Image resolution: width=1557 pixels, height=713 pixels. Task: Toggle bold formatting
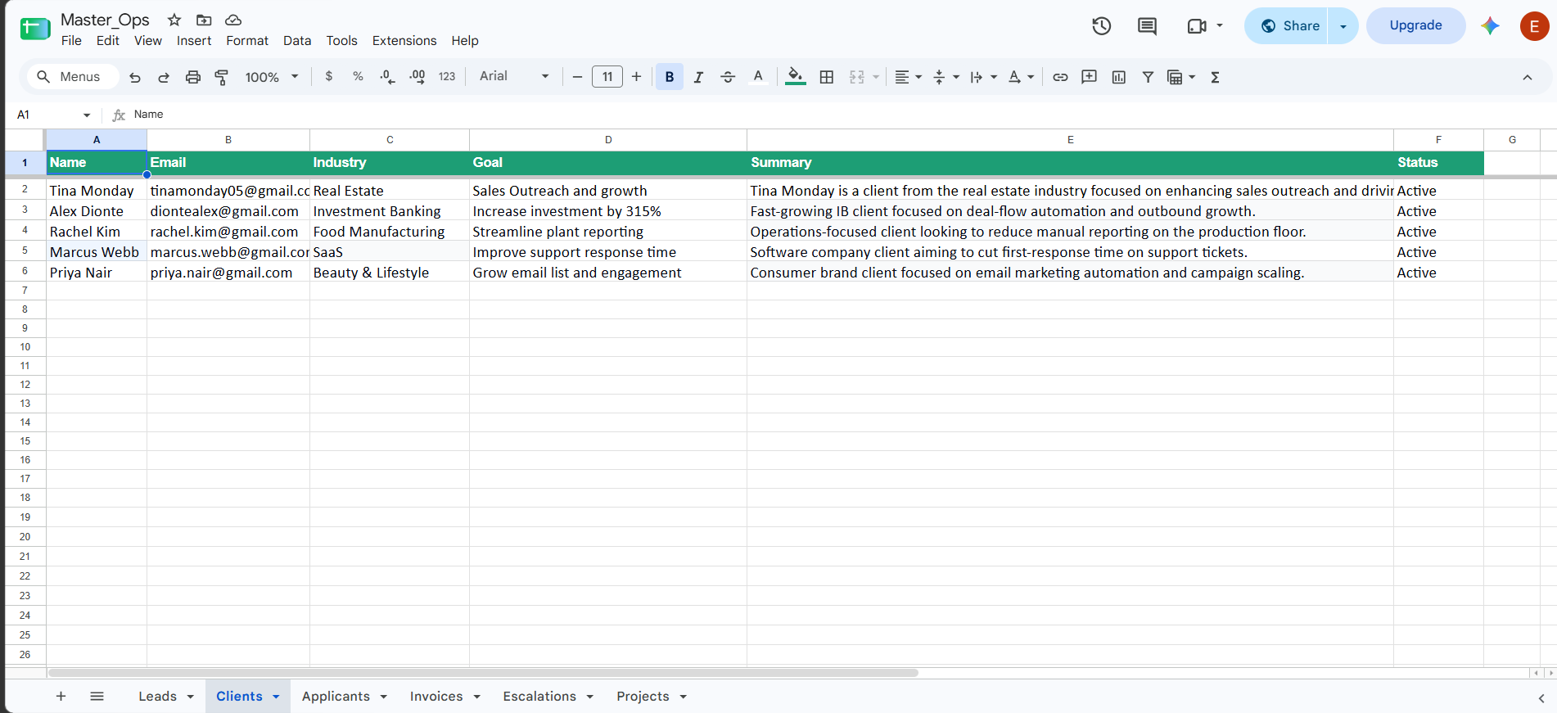pyautogui.click(x=670, y=77)
